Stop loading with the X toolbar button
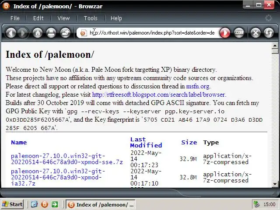This screenshot has height=210, width=280. 255,33
